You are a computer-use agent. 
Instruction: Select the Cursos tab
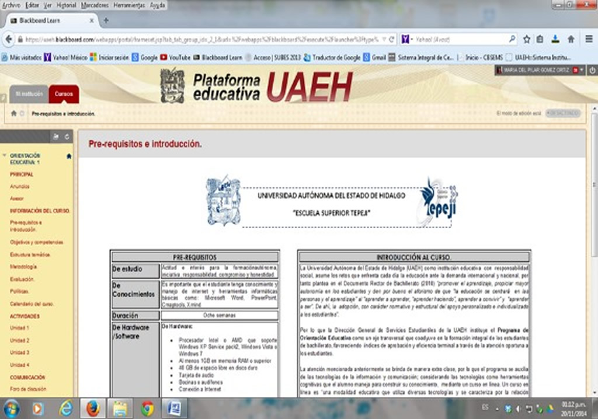click(x=64, y=94)
